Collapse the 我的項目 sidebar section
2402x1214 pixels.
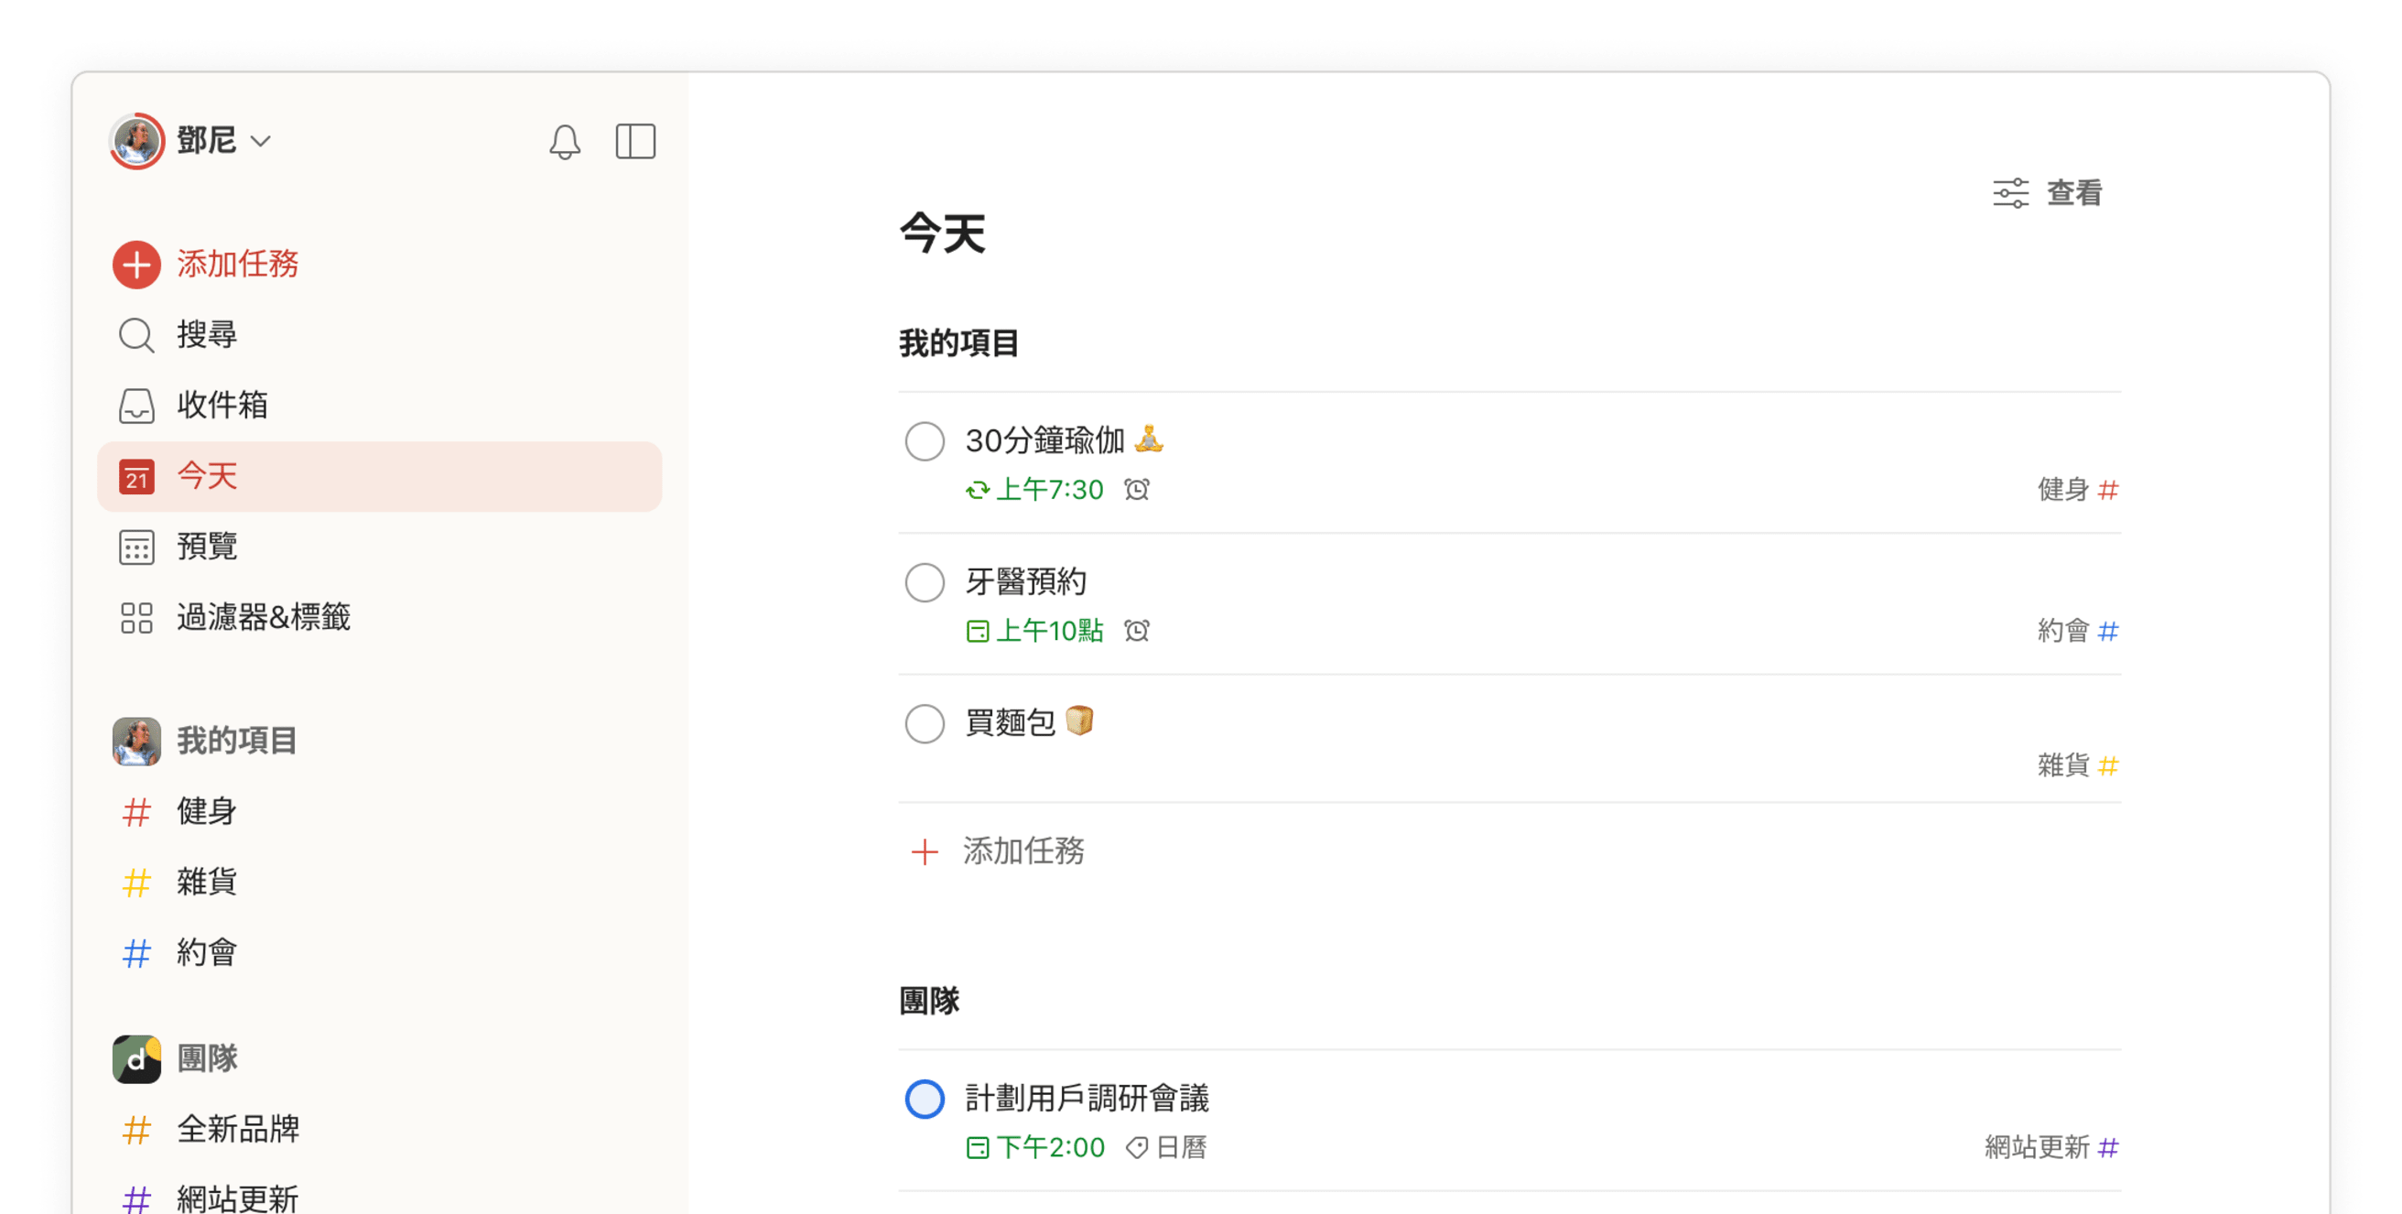click(x=237, y=742)
